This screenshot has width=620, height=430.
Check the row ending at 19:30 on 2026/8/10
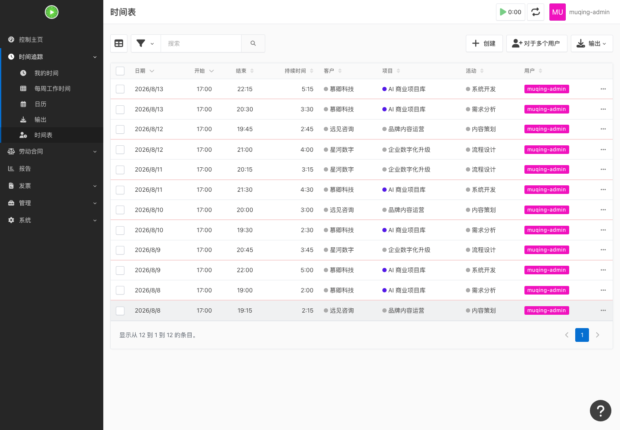click(x=120, y=230)
